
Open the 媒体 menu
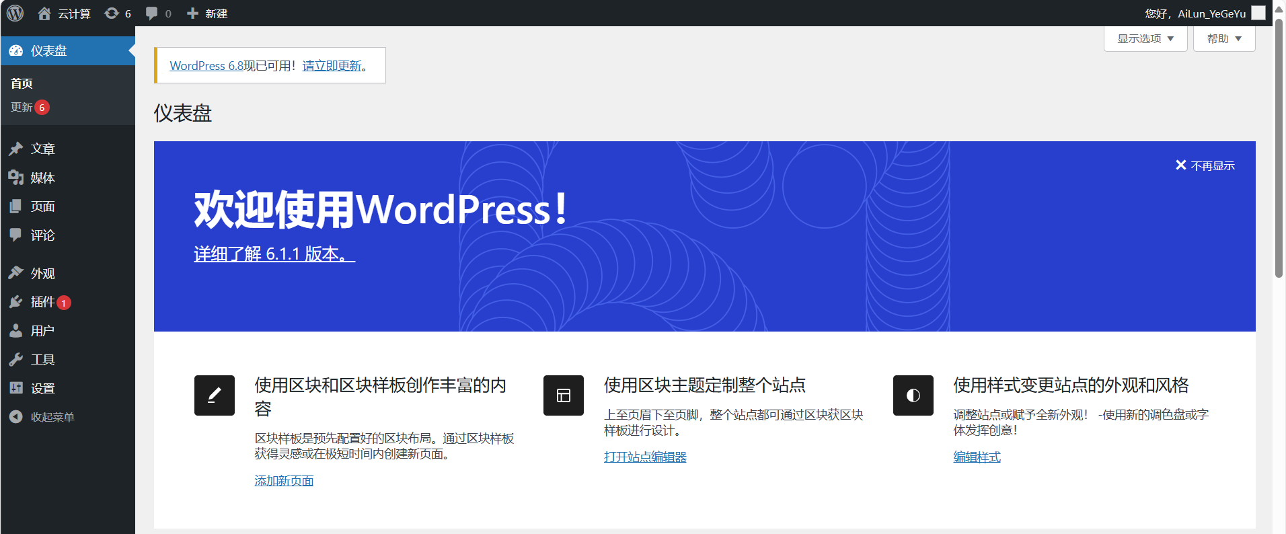coord(67,178)
